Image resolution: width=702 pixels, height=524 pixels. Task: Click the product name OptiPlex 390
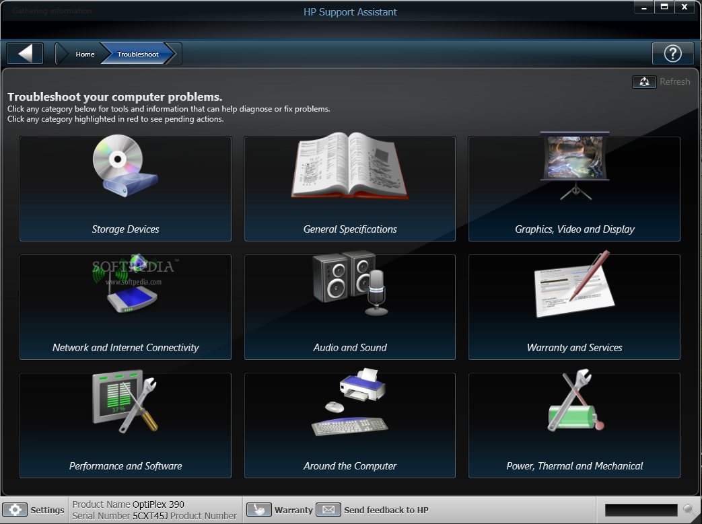(158, 504)
